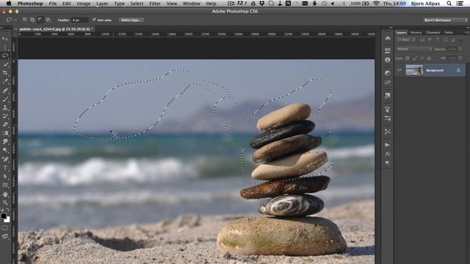Switch to the History tab
470x264 pixels.
[x=416, y=32]
